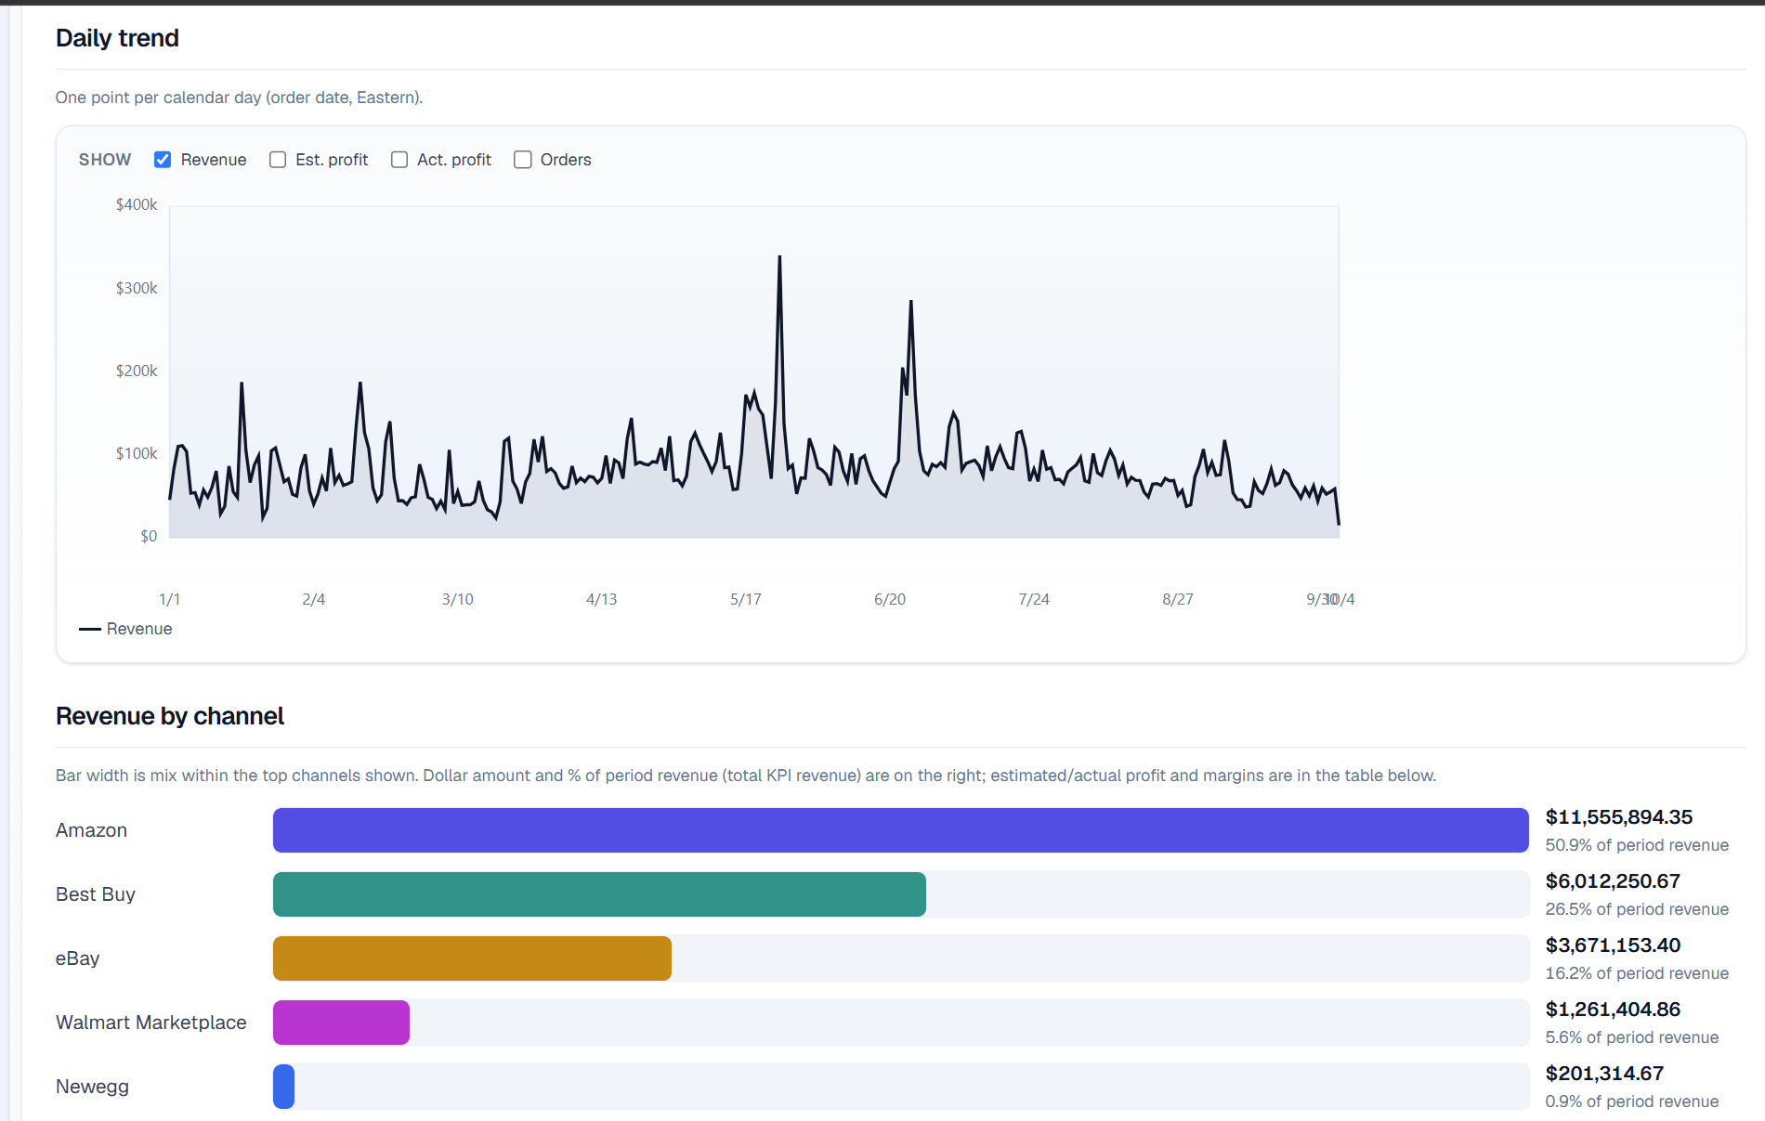Click the Walmart Marketplace channel label
Viewport: 1765px width, 1121px height.
coord(150,1023)
